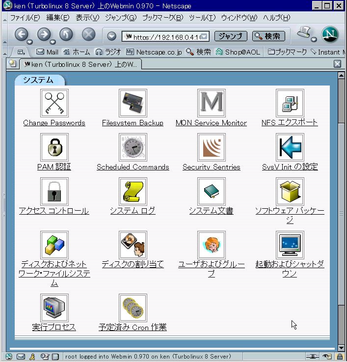Open the round dropdown left of the address bar
This screenshot has width=347, height=362.
pyautogui.click(x=112, y=36)
